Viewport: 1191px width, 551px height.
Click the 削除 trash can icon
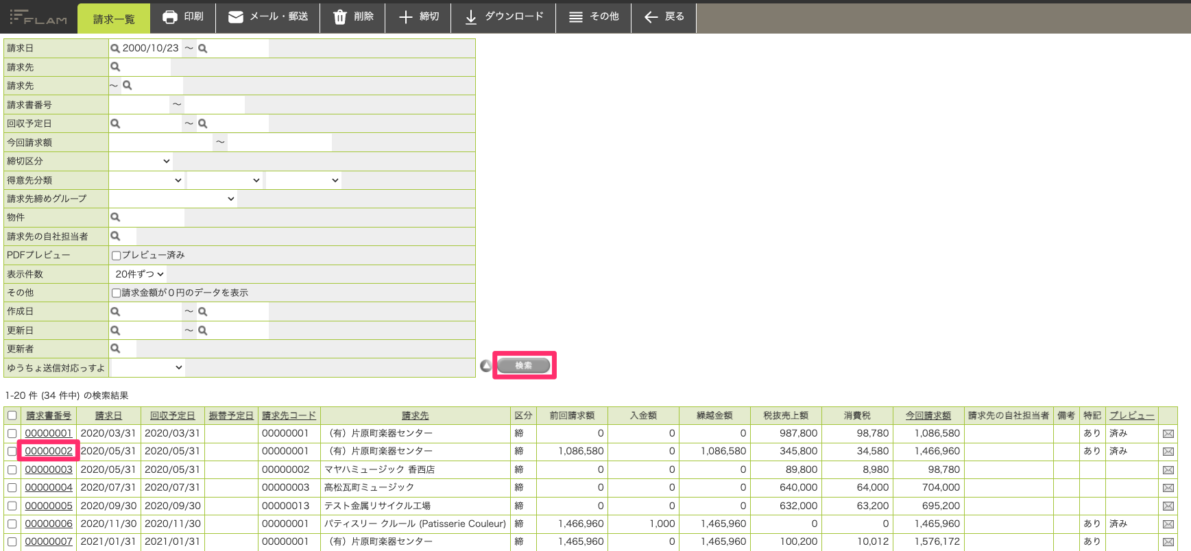point(340,17)
